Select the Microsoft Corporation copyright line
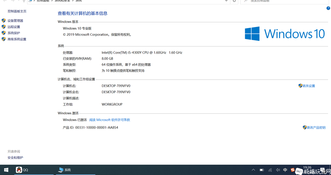 tap(97, 35)
